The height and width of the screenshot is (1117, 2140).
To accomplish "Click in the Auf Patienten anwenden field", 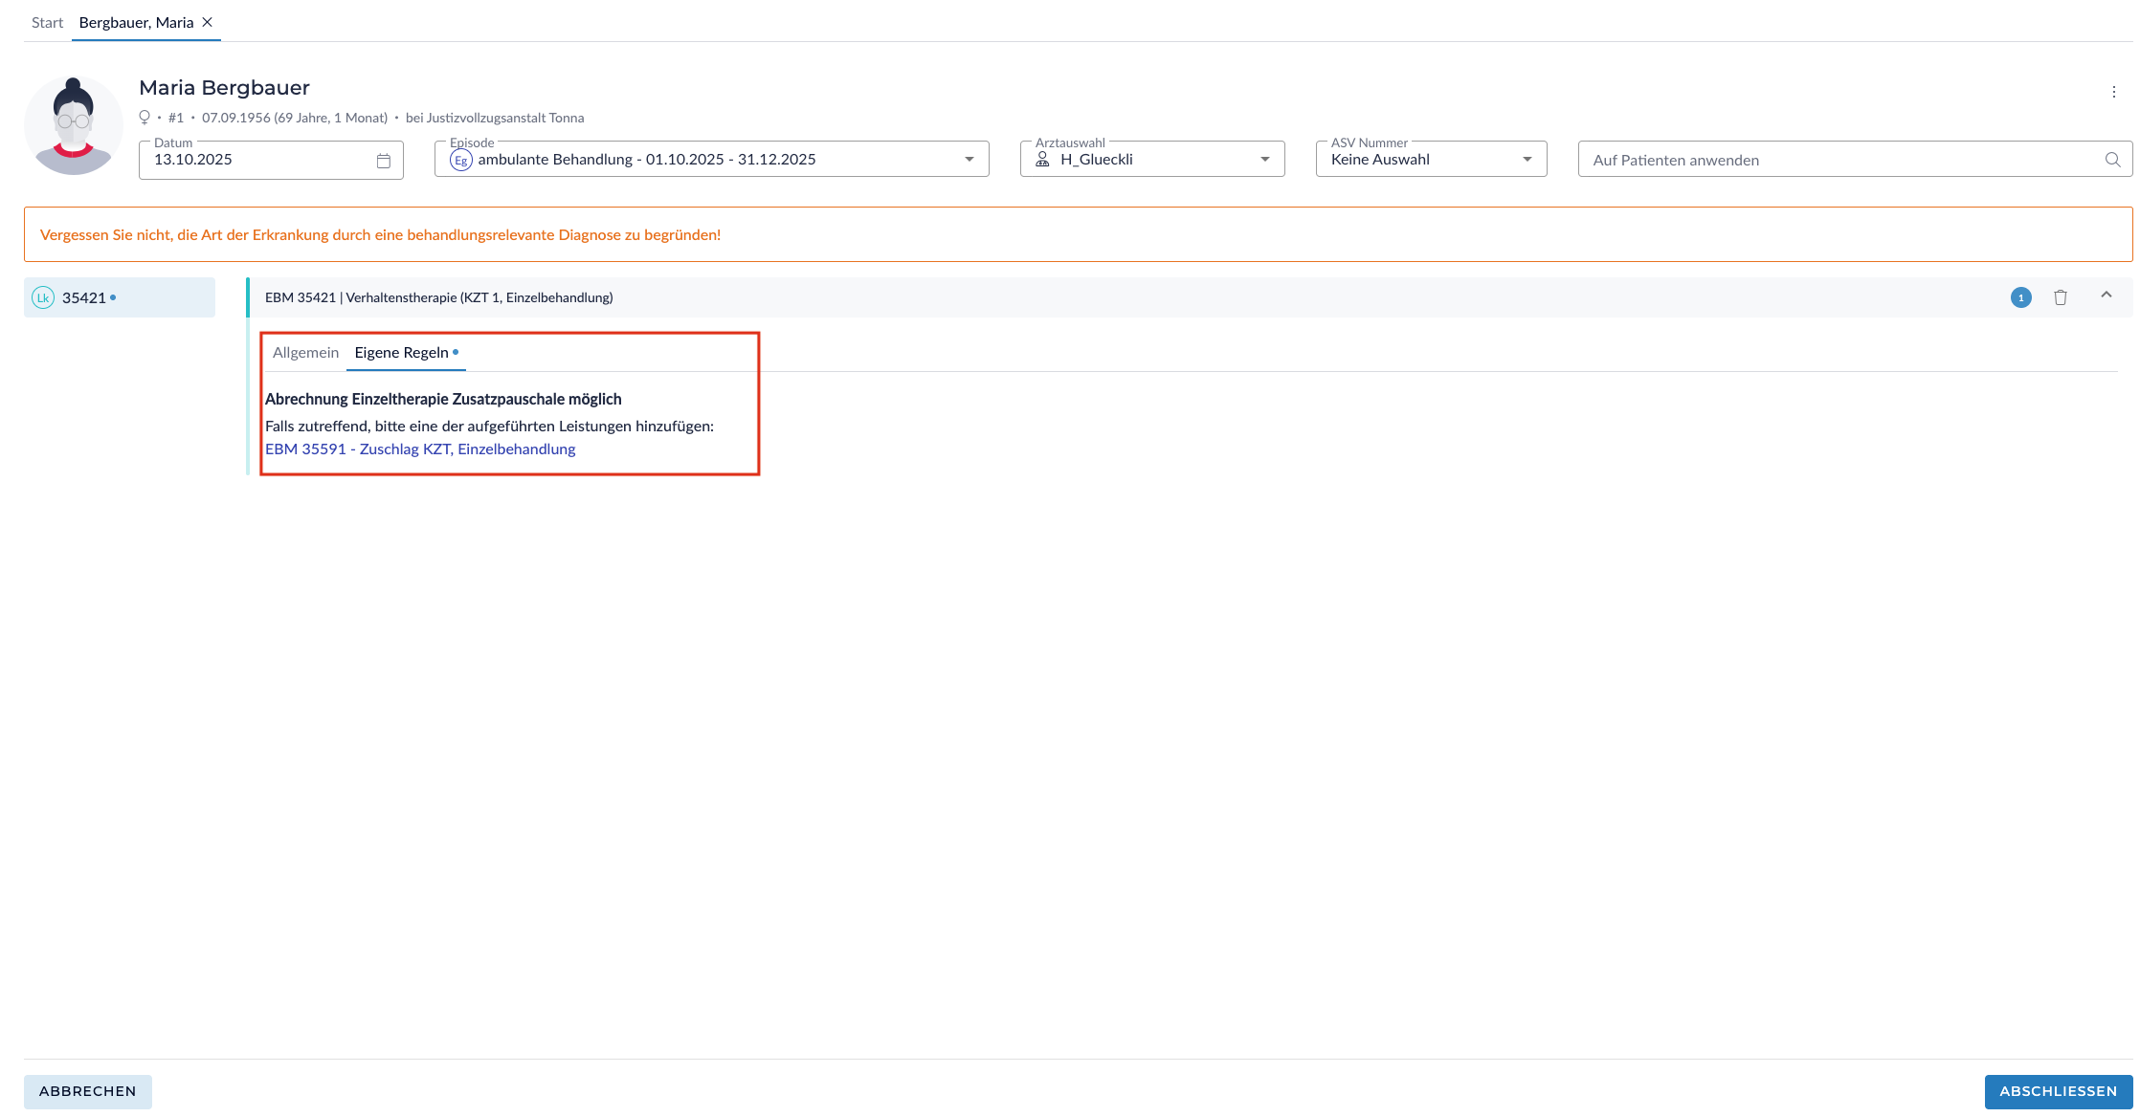I will click(x=1838, y=160).
